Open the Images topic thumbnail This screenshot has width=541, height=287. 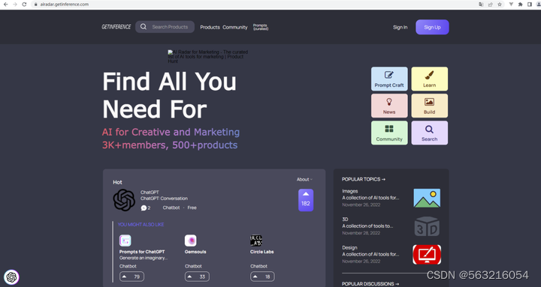click(x=427, y=198)
